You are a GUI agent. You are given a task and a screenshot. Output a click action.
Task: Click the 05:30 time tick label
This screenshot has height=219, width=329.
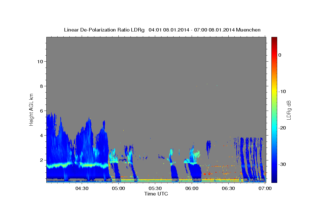coord(155,188)
